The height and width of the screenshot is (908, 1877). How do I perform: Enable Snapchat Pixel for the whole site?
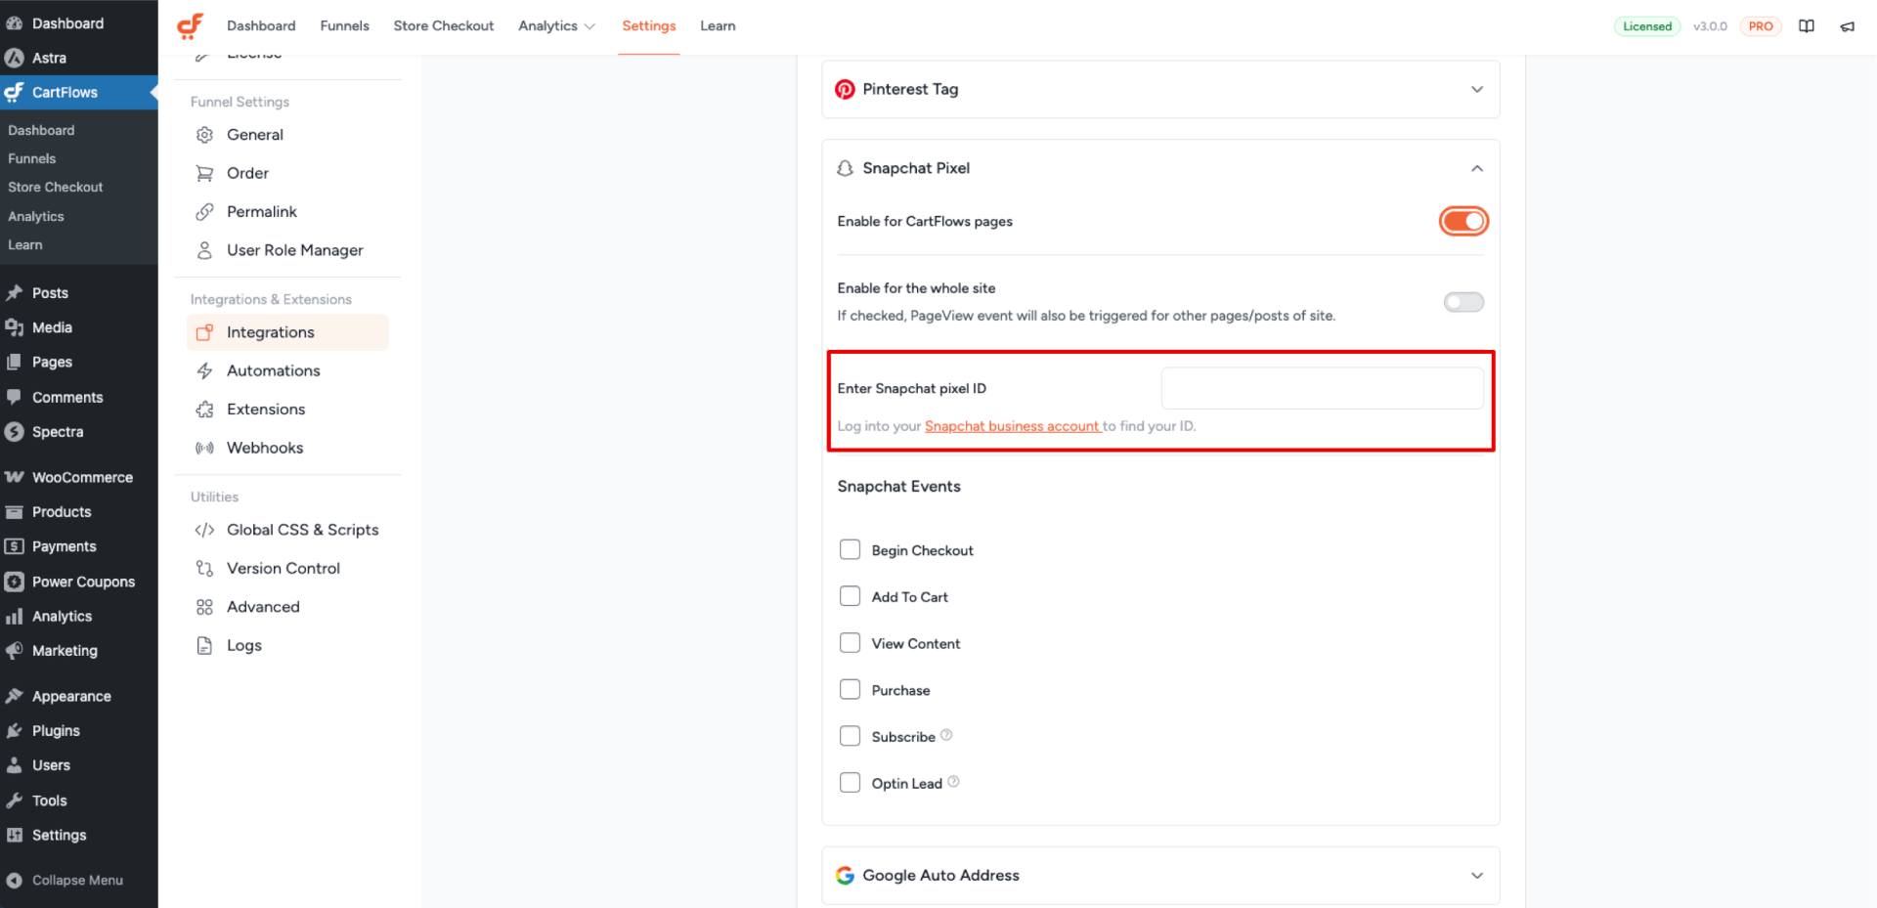pos(1463,302)
